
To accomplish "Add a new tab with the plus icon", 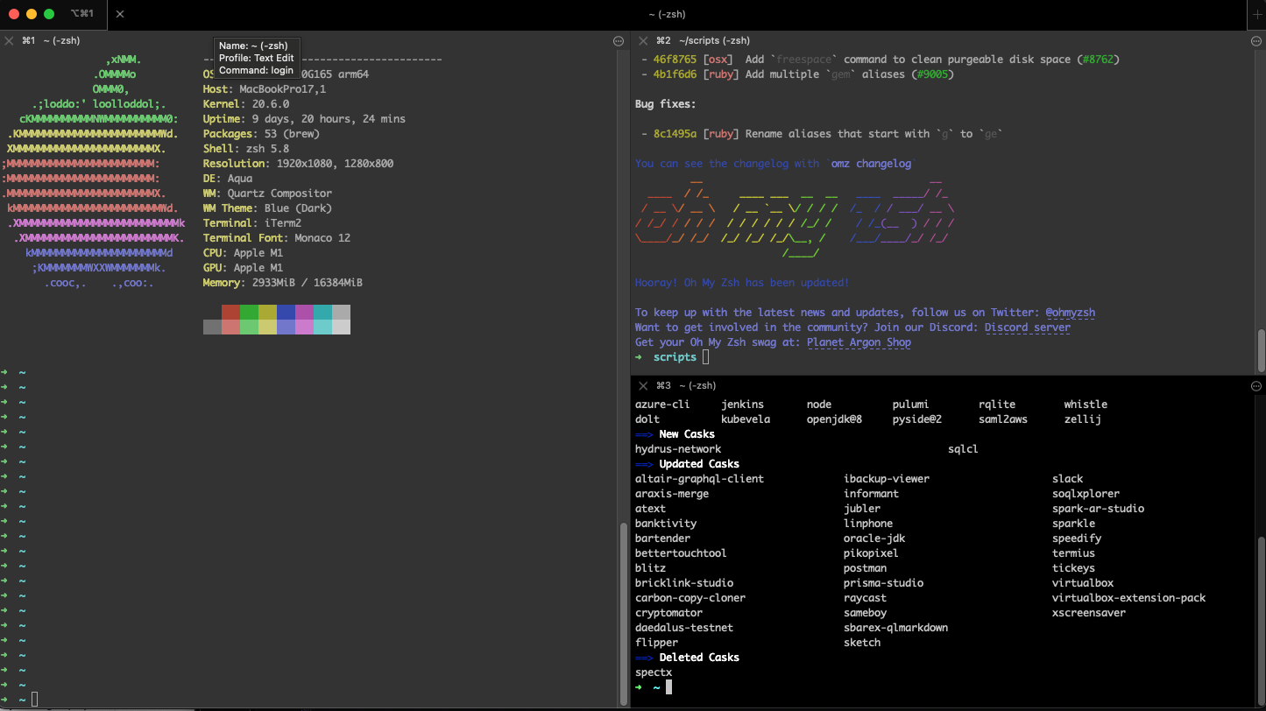I will point(1257,14).
